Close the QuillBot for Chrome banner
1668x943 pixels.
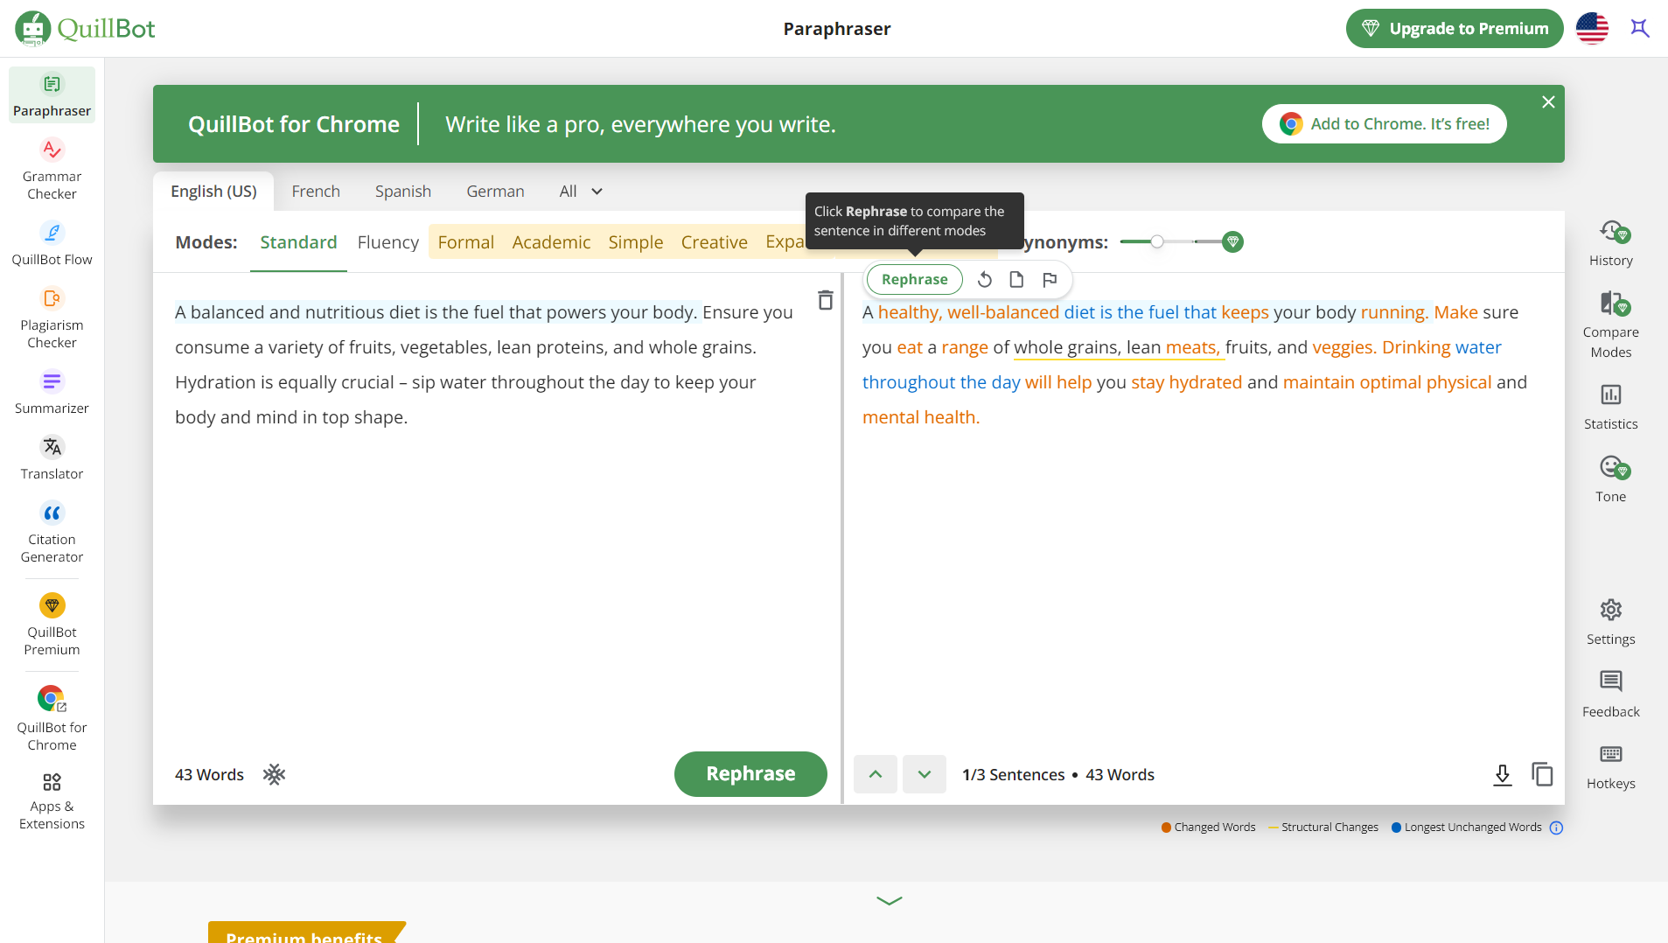coord(1548,102)
